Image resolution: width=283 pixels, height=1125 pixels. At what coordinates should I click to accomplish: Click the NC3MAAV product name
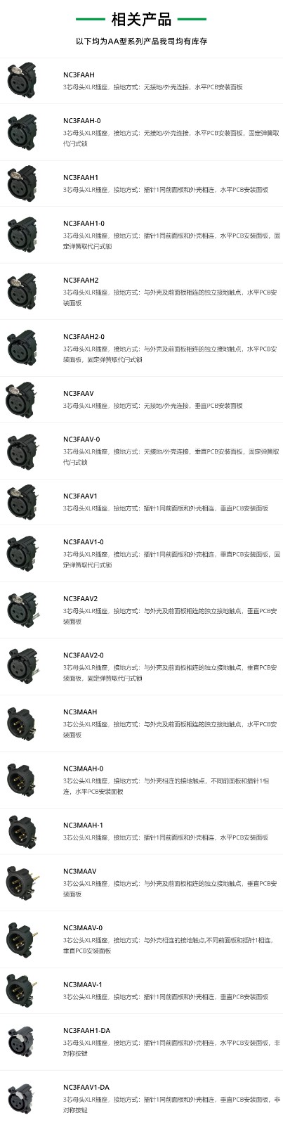click(x=79, y=871)
